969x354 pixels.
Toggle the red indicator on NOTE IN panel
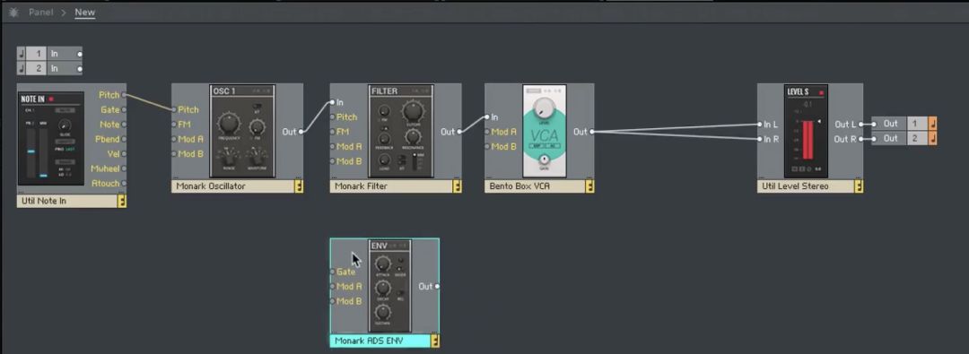(52, 99)
